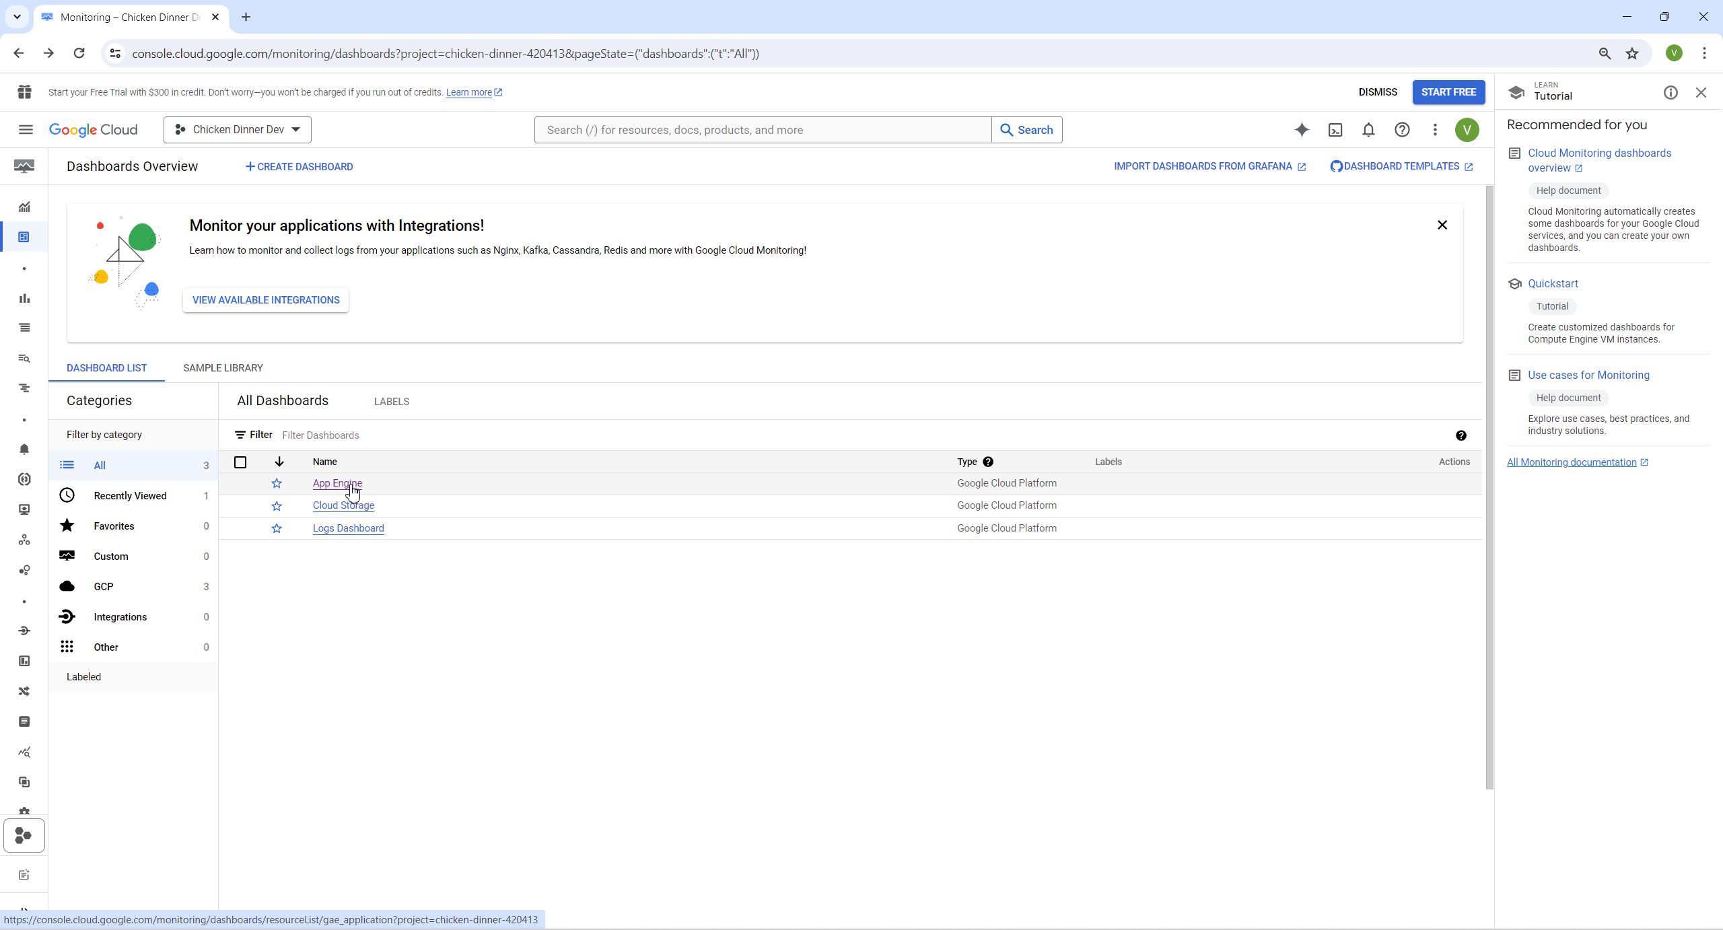
Task: Open notifications bell in header
Action: (x=1368, y=130)
